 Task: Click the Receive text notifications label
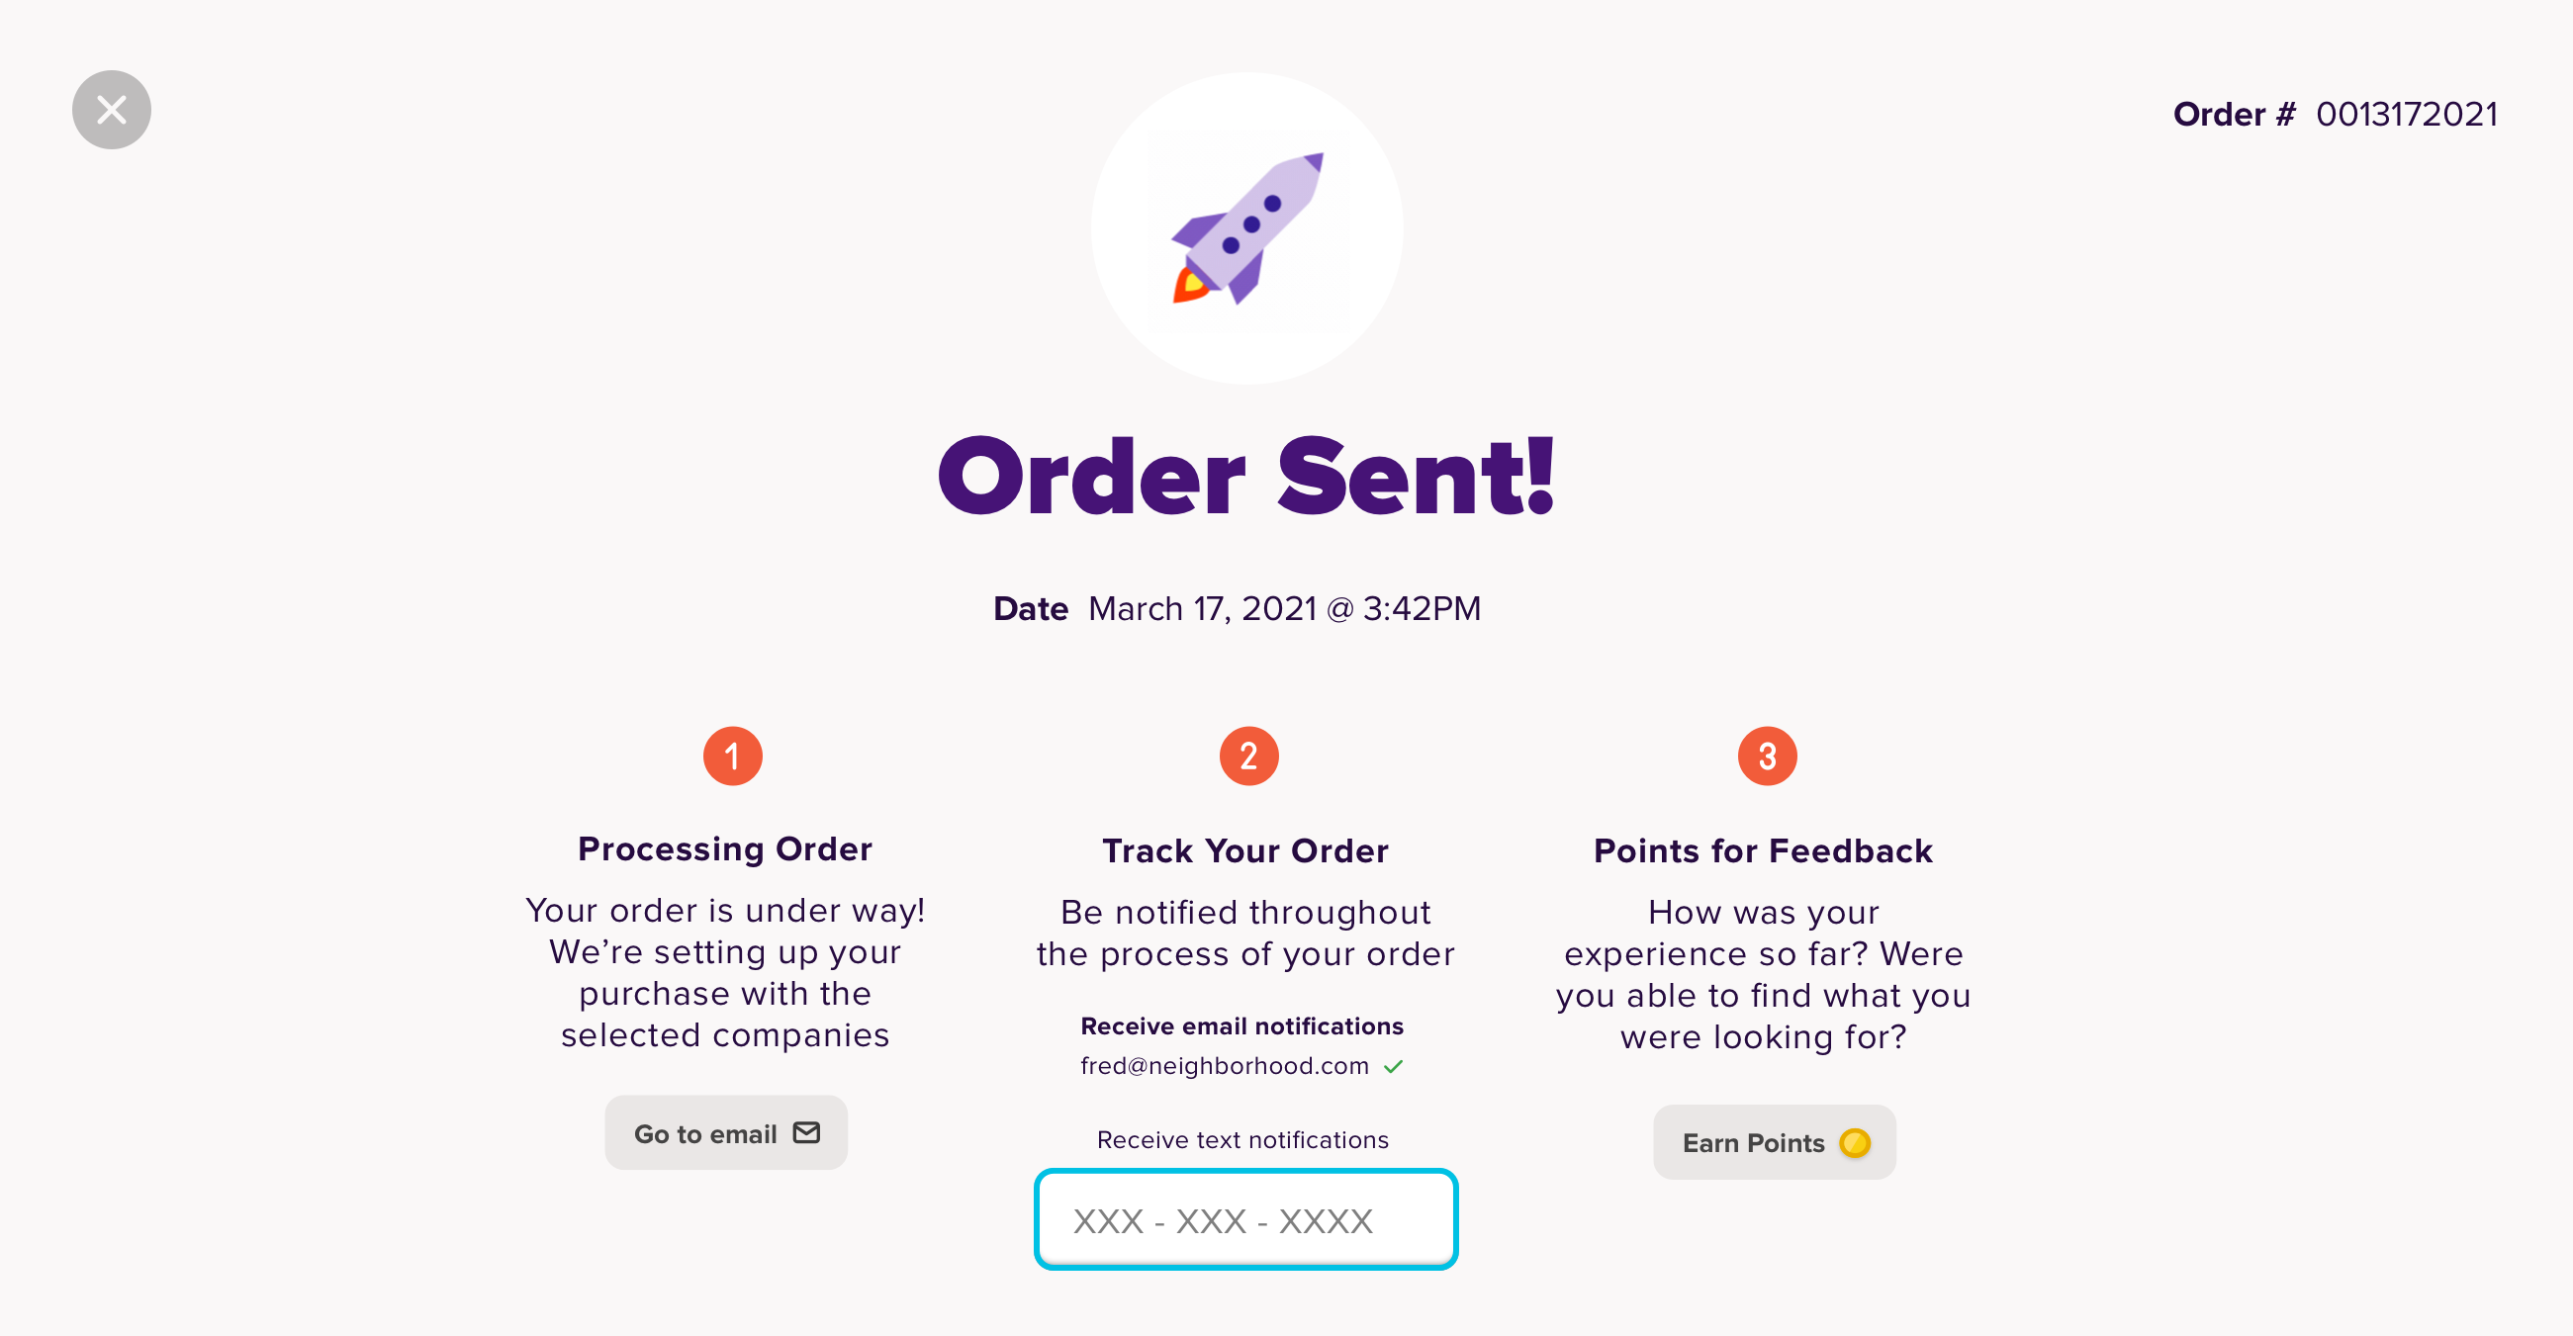click(x=1242, y=1140)
